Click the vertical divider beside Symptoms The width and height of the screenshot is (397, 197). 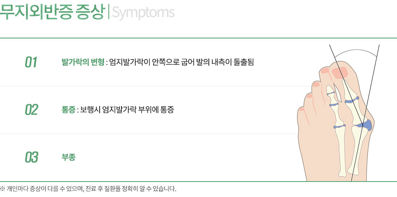click(x=109, y=12)
